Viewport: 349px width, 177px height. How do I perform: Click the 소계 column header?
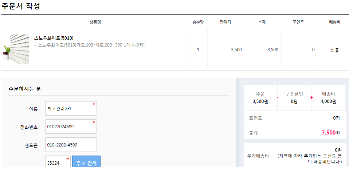point(262,22)
